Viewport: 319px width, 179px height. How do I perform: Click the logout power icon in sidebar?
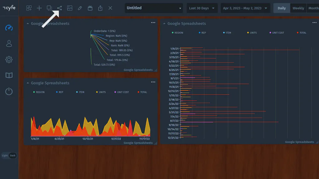point(9,91)
